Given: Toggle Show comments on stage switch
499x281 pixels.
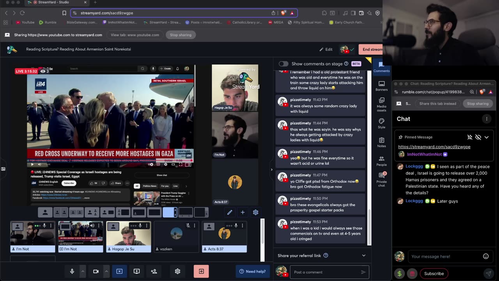Looking at the screenshot, I should point(283,64).
